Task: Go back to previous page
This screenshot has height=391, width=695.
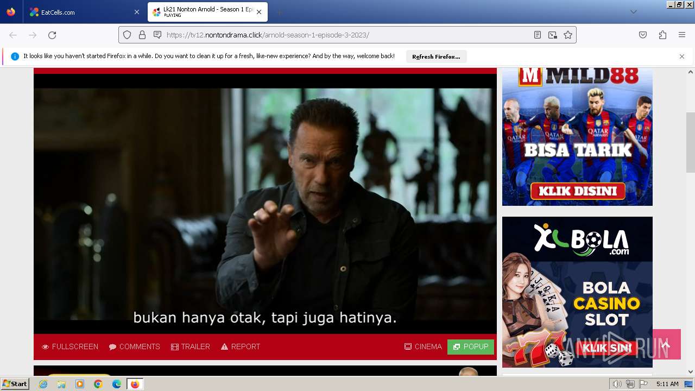Action: (13, 35)
